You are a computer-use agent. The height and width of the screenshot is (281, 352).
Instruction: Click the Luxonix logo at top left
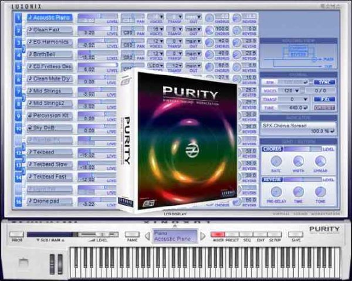click(x=26, y=6)
